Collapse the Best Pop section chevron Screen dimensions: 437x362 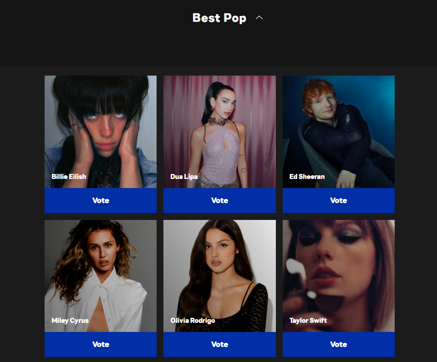pos(259,18)
